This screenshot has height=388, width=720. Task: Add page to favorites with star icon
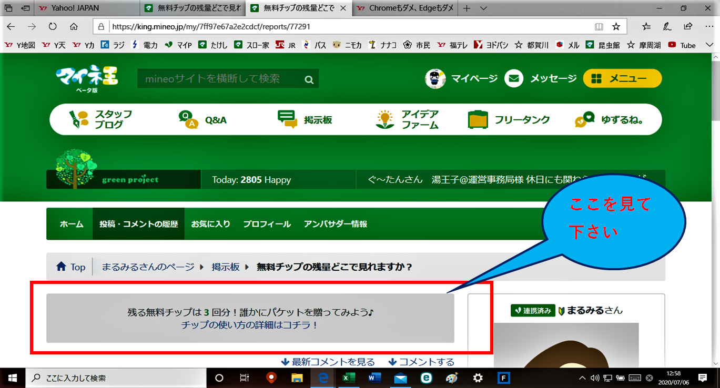click(616, 26)
